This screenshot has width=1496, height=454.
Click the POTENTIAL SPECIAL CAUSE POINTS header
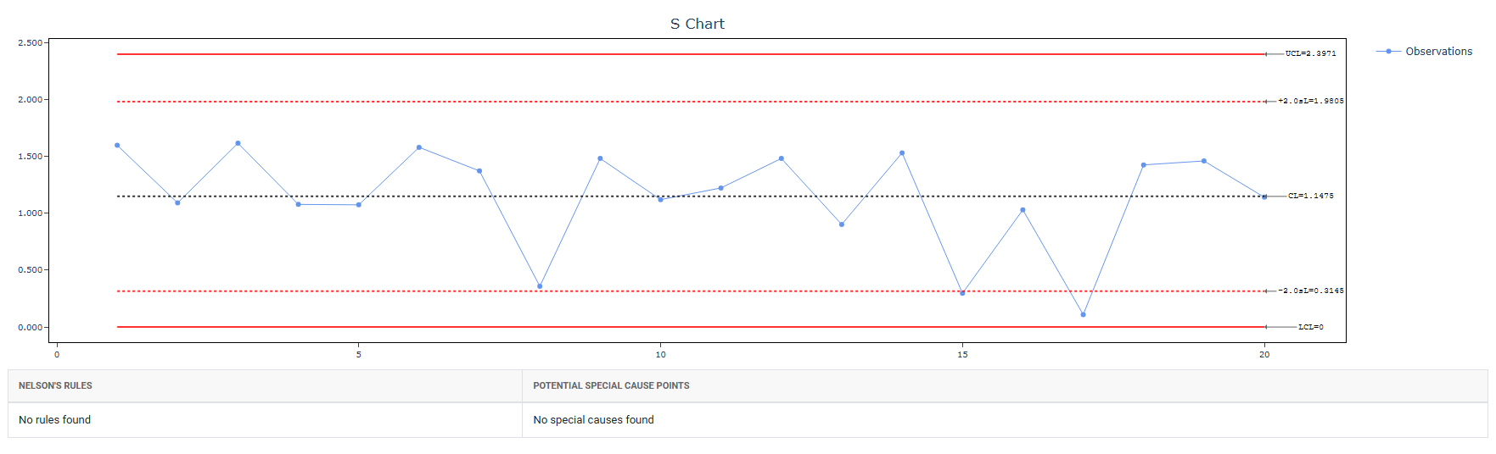tap(611, 385)
